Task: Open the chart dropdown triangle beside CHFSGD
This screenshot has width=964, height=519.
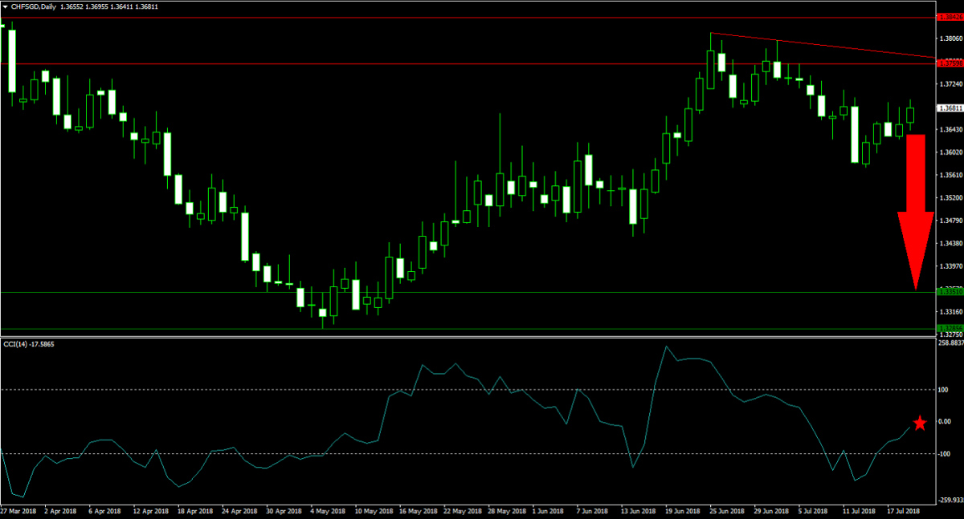Action: coord(6,6)
